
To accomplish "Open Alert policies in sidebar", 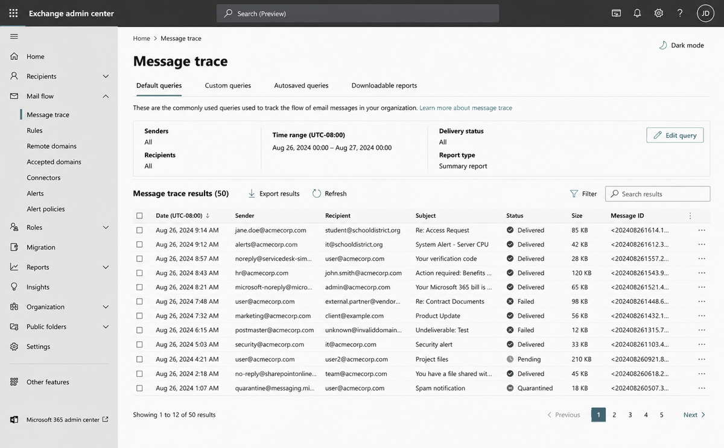I will tap(46, 209).
